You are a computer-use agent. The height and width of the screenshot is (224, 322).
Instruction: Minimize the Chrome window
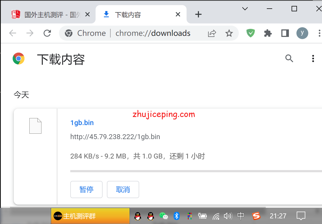269,9
